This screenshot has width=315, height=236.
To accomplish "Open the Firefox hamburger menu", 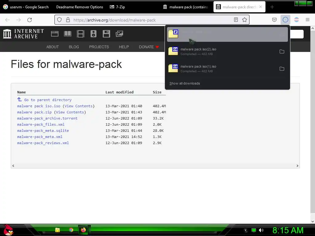I will [x=308, y=20].
